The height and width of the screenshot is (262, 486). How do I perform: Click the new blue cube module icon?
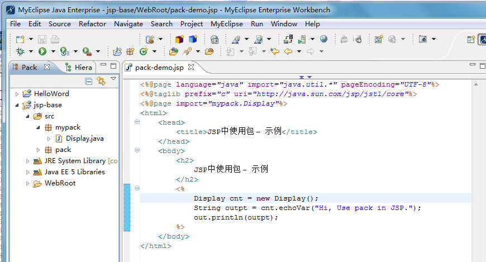[193, 39]
